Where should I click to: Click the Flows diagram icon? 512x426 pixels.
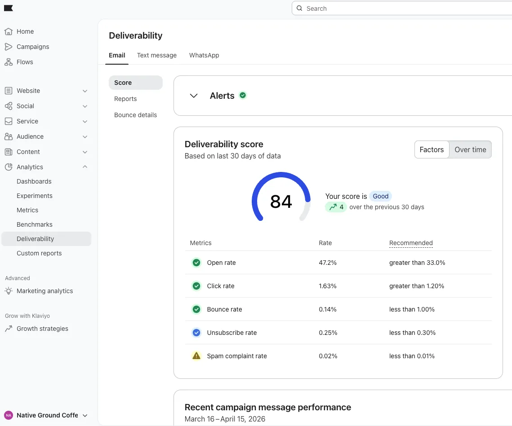click(9, 62)
